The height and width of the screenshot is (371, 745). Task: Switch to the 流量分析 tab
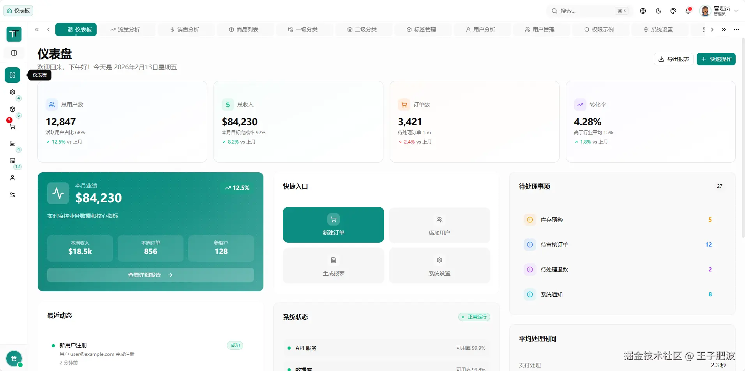click(127, 30)
